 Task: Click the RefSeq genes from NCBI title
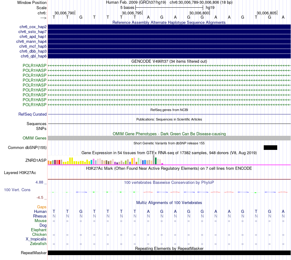click(x=169, y=110)
